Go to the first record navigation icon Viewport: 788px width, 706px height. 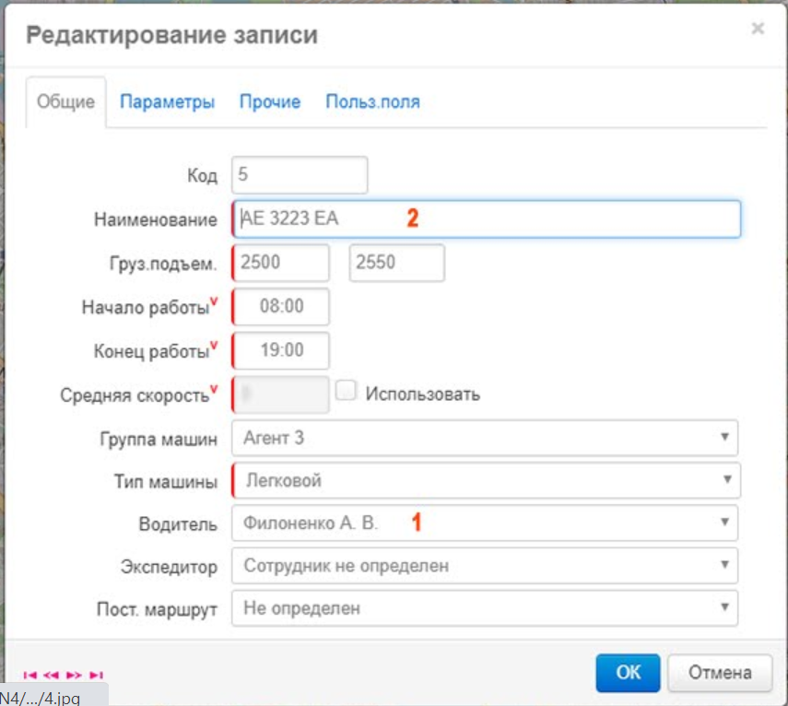click(30, 675)
